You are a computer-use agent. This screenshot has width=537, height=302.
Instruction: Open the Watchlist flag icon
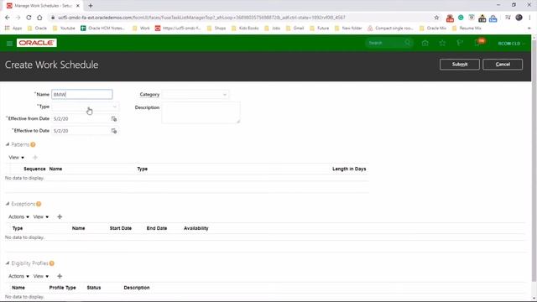coord(460,43)
